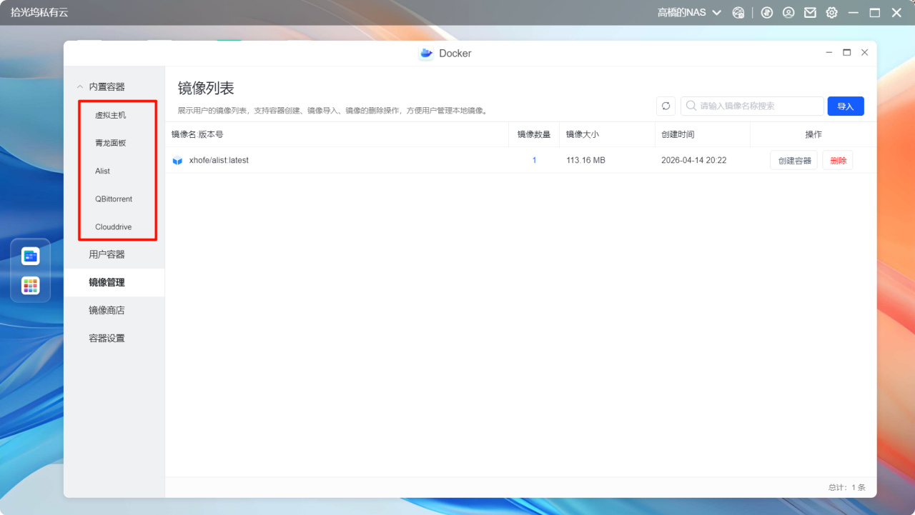
Task: Open the settings gear in top bar
Action: click(x=832, y=13)
